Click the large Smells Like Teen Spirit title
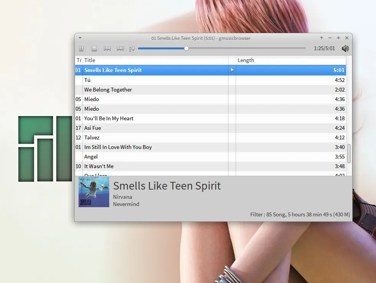 (167, 186)
